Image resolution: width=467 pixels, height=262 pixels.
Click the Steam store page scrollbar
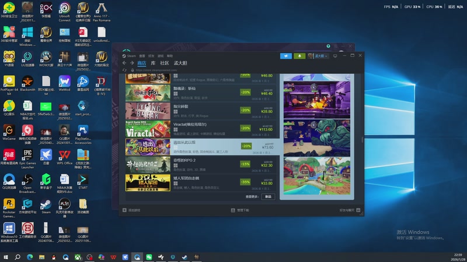click(x=362, y=140)
